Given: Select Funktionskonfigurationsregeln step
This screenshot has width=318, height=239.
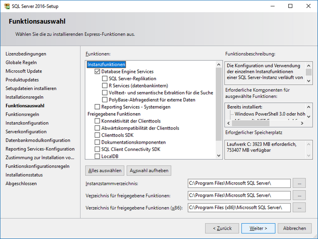Looking at the screenshot, I should (37, 166).
